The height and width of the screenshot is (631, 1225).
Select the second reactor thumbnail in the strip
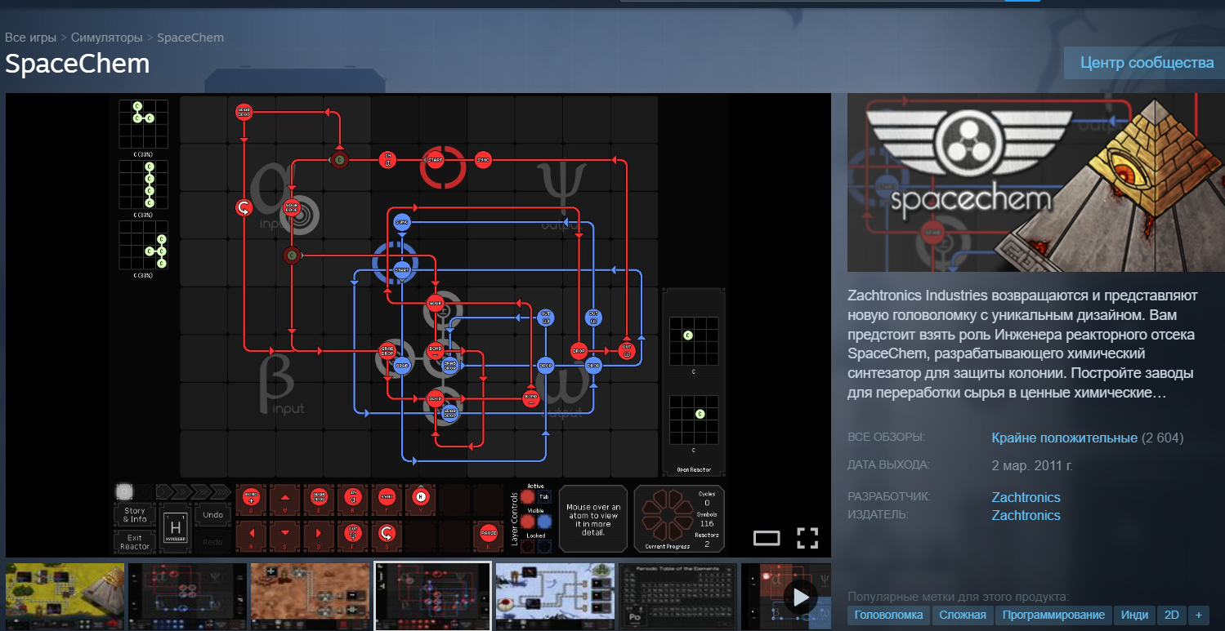[x=187, y=597]
